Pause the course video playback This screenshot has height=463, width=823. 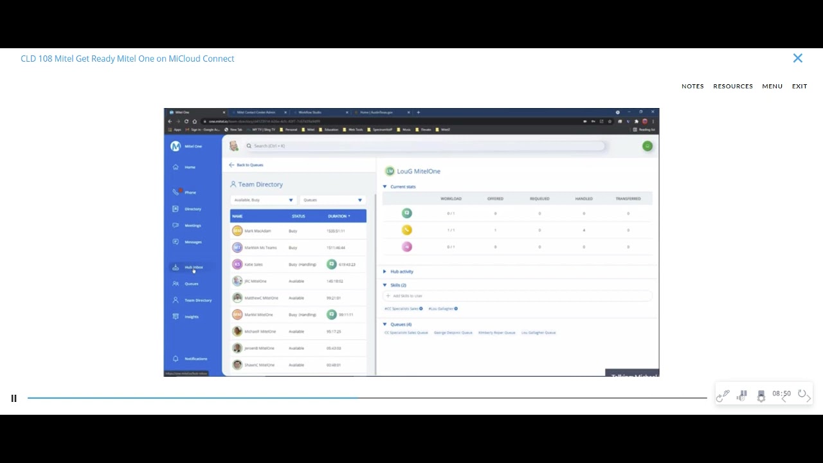[x=14, y=398]
